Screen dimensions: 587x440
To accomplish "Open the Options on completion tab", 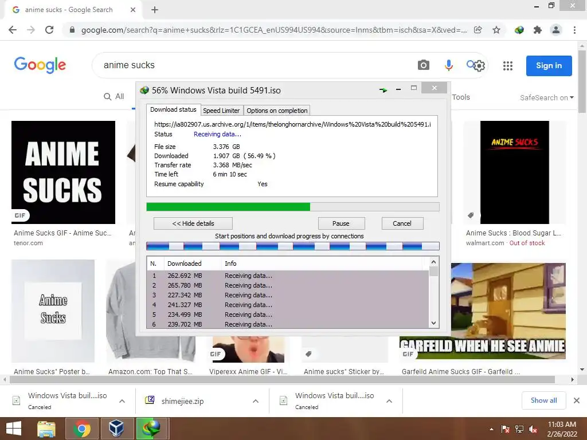I will coord(277,111).
